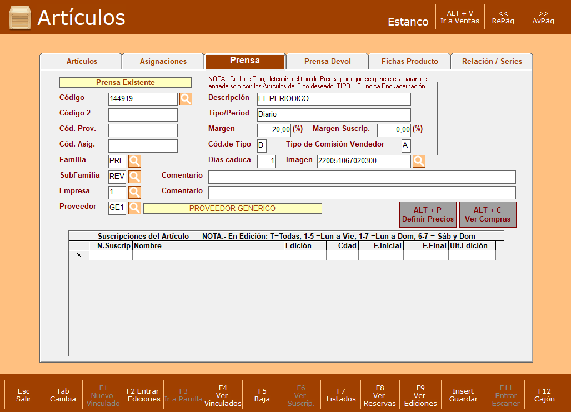Click the Tipo de Comisión Vendedor field

pos(406,145)
